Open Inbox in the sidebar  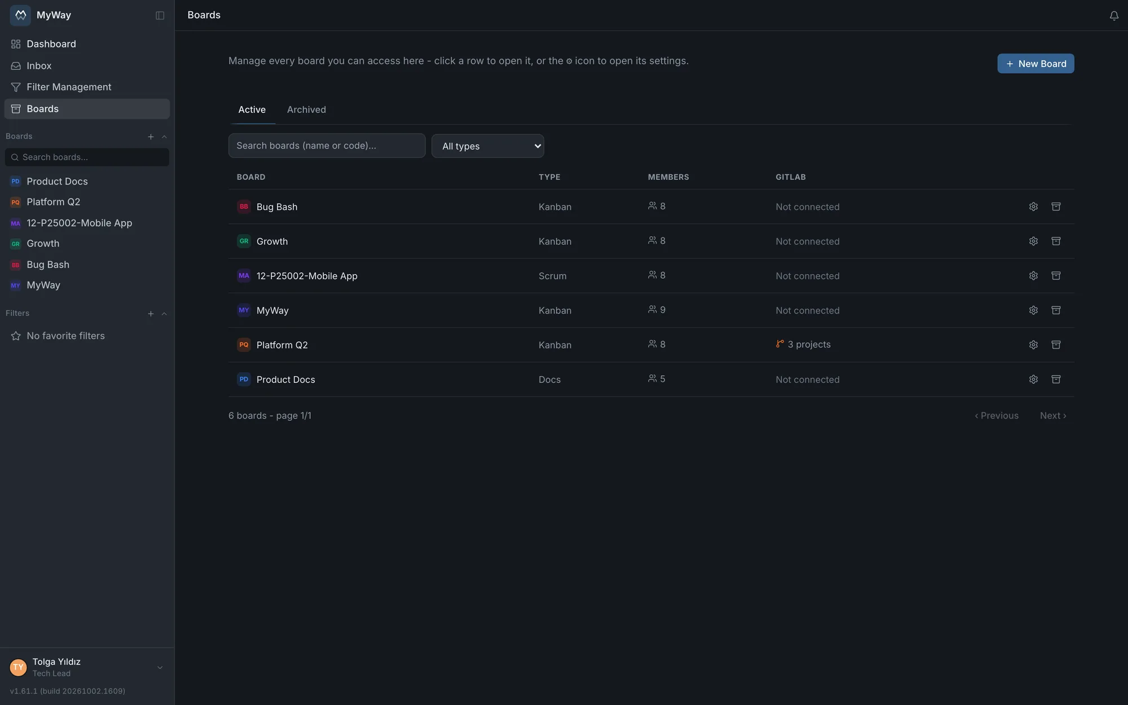click(87, 66)
